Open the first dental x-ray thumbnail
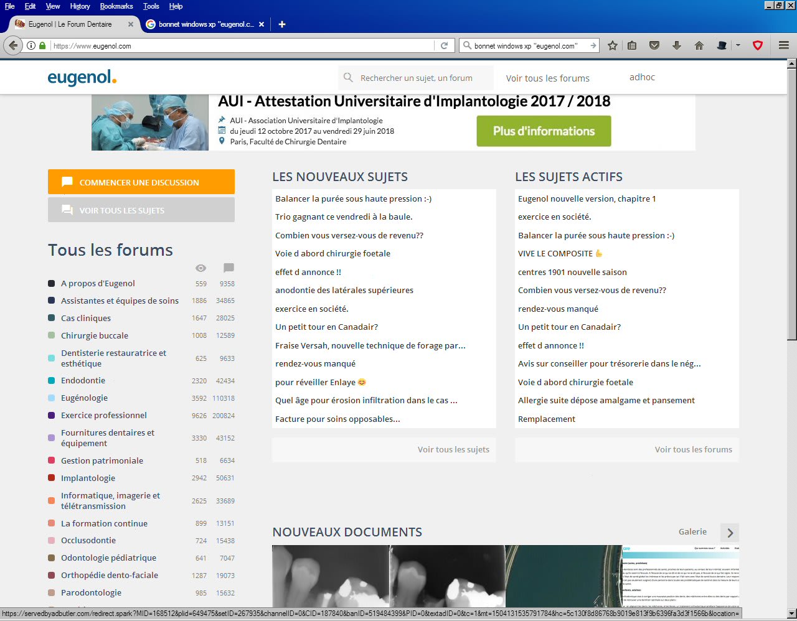This screenshot has width=797, height=621. coord(330,576)
